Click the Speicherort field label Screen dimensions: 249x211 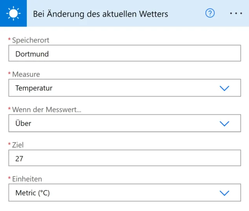click(31, 40)
